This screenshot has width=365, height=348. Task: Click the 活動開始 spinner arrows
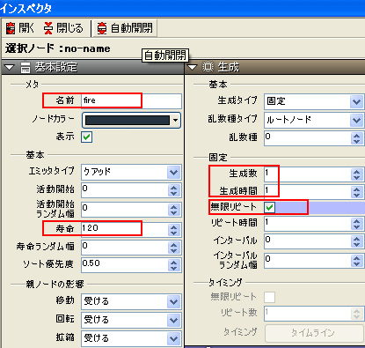(174, 190)
